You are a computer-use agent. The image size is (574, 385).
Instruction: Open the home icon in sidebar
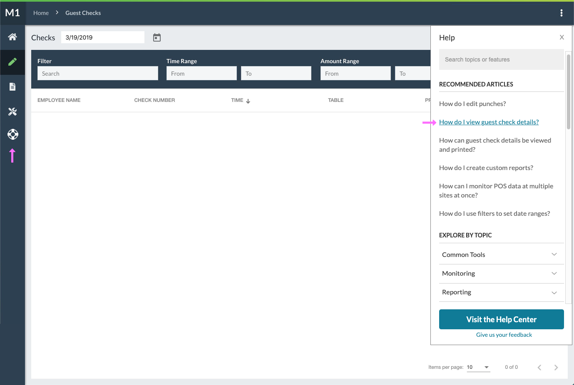coord(12,37)
